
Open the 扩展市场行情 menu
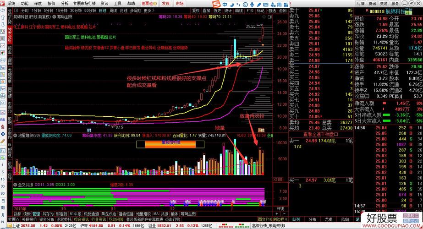coord(84,4)
